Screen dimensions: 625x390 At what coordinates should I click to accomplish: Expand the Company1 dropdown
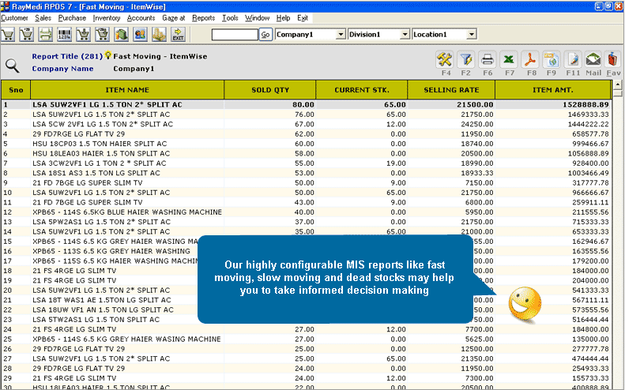(x=341, y=35)
